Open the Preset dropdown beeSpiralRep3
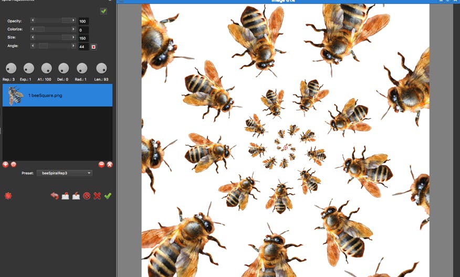 [65, 173]
